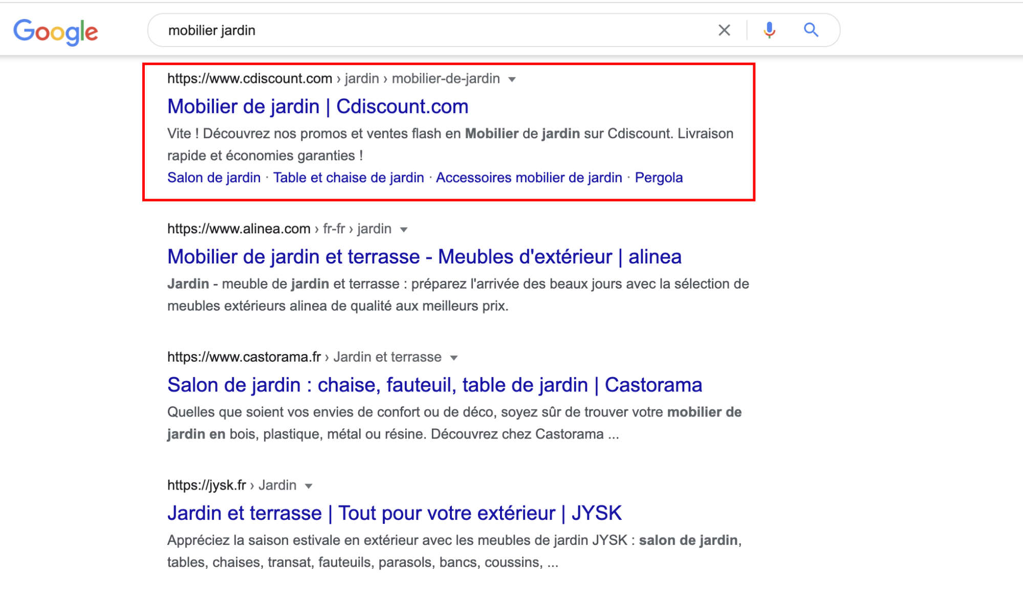Click the Castorama snippet starting 'Quelles que soient'
This screenshot has width=1023, height=595.
tap(454, 423)
